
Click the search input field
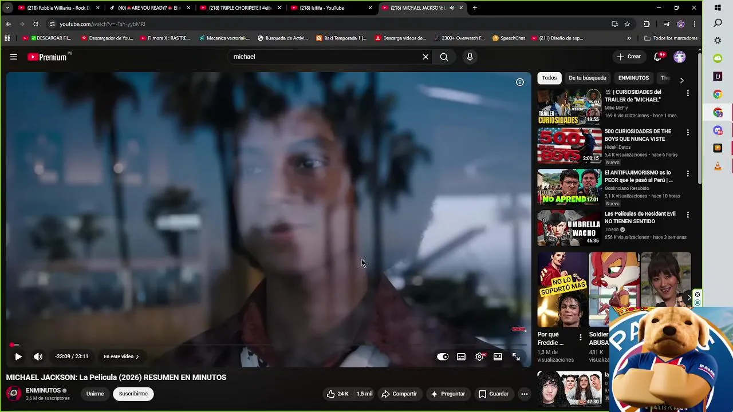point(324,57)
